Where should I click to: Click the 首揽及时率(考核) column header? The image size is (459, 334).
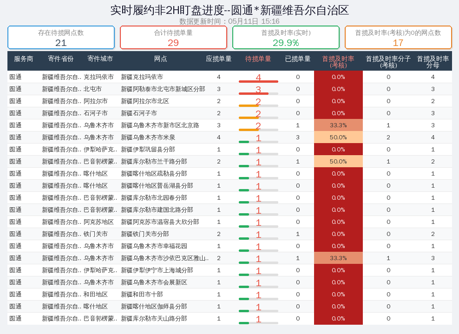tap(338, 62)
